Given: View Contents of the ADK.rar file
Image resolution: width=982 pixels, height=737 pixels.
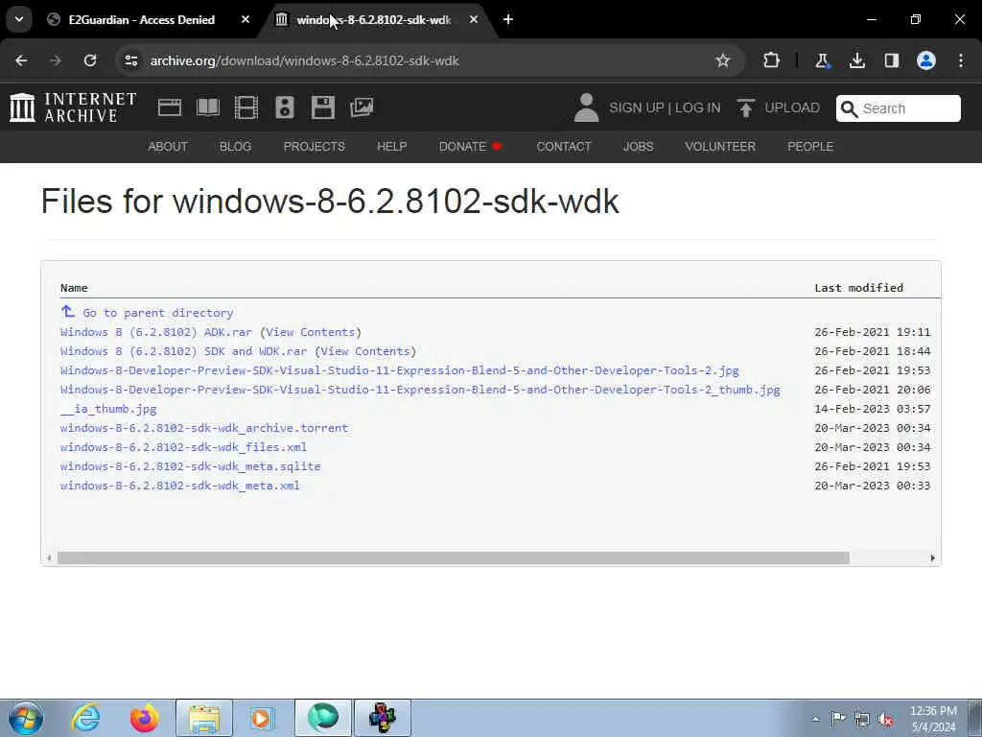Looking at the screenshot, I should 311,332.
